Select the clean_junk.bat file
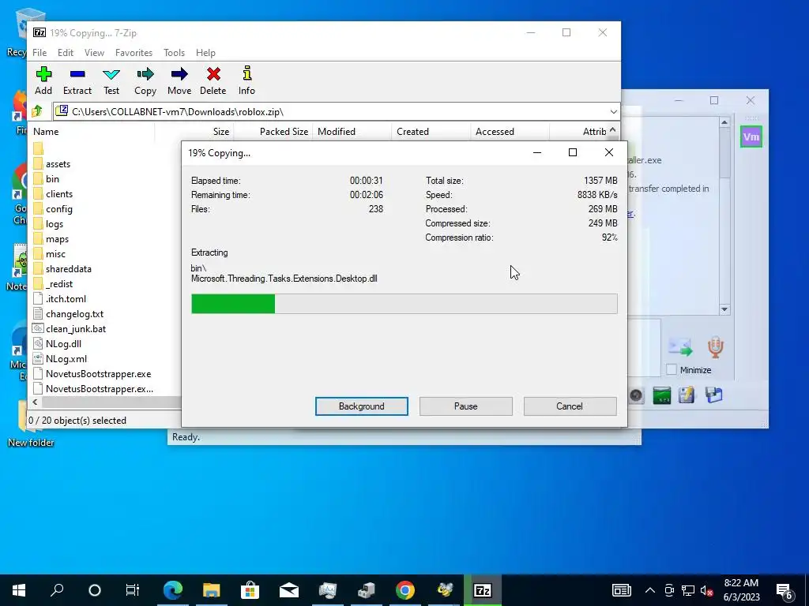The width and height of the screenshot is (809, 606). 75,328
